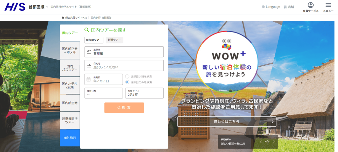
Task: Open the 首都圏版 region dropdown
Action: (x=38, y=7)
